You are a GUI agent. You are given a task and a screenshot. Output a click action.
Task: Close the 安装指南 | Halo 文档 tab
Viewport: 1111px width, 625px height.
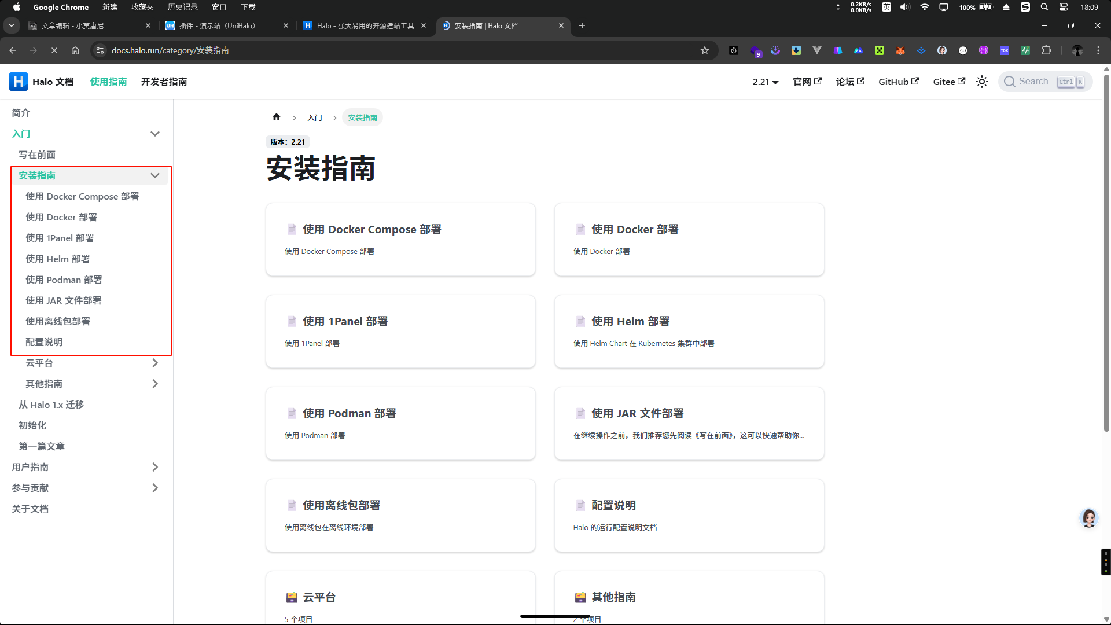[x=561, y=25]
